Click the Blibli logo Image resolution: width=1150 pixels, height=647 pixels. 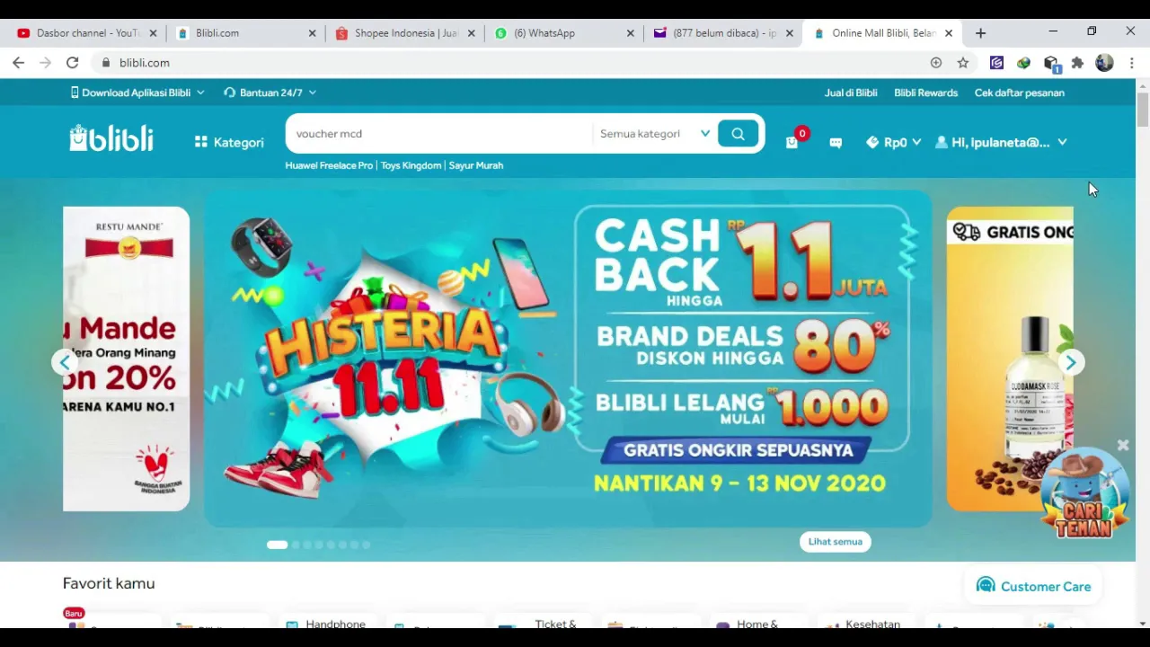(111, 138)
